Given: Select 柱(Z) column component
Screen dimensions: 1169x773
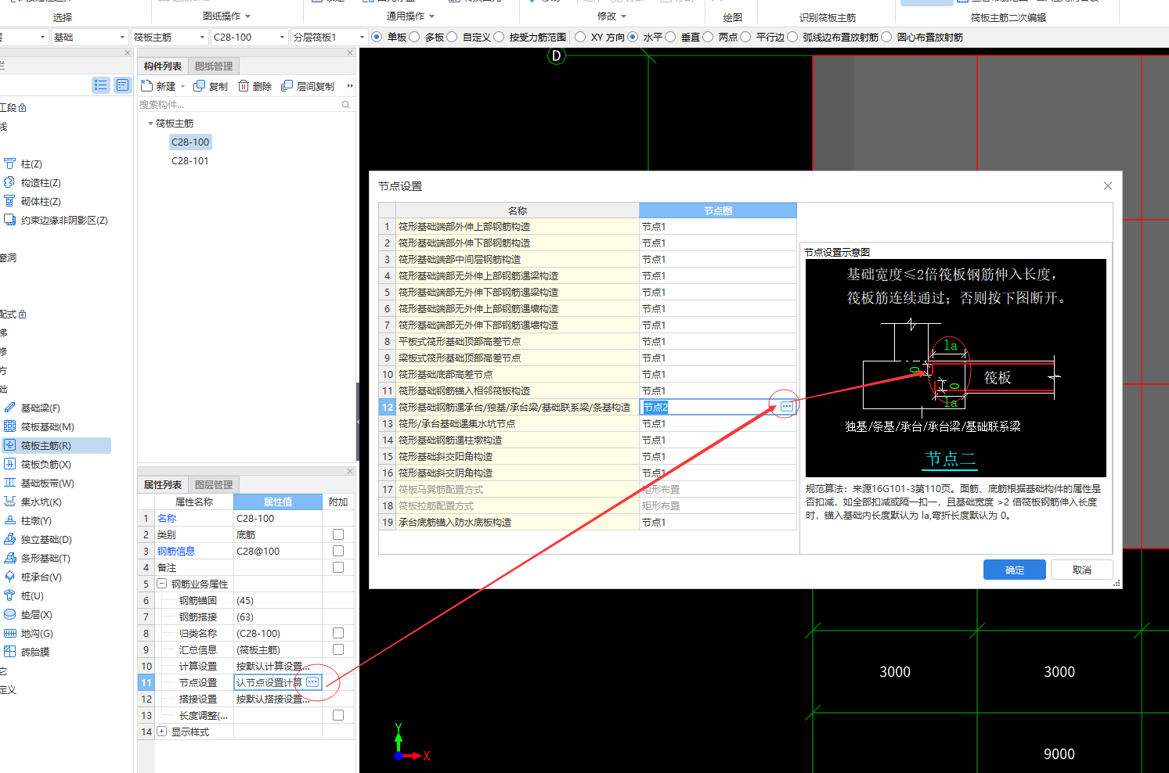Looking at the screenshot, I should click(x=31, y=164).
